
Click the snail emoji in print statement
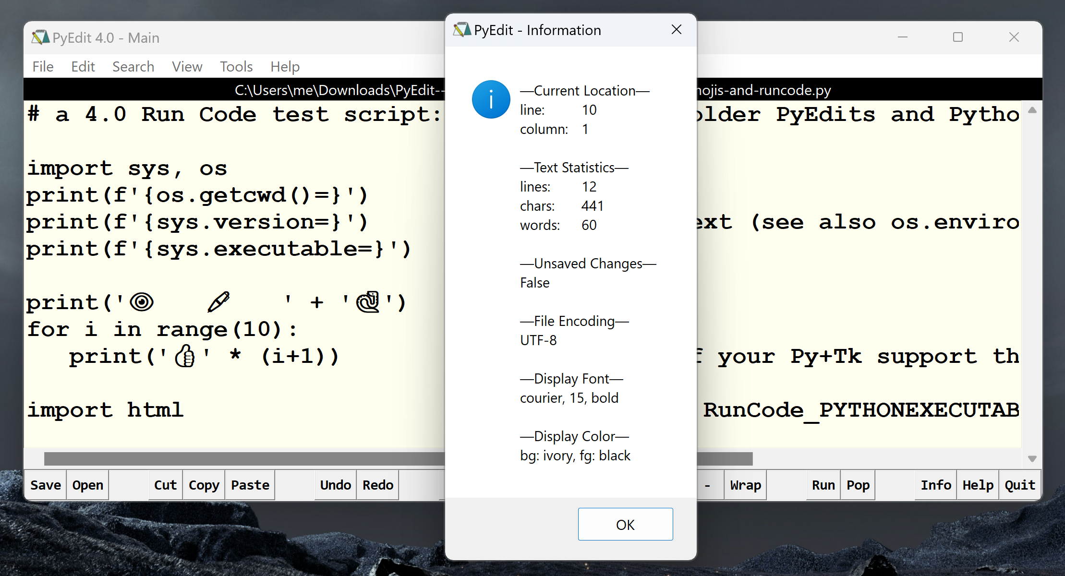click(x=368, y=302)
